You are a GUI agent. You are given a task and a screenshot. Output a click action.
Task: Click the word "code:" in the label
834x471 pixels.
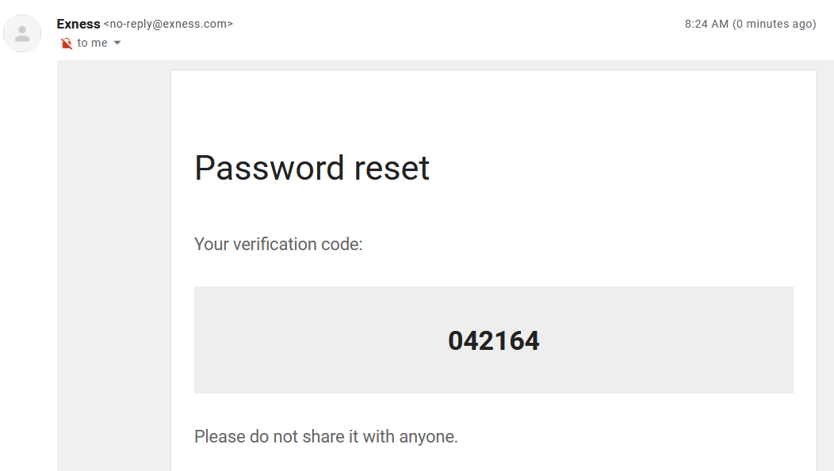341,244
